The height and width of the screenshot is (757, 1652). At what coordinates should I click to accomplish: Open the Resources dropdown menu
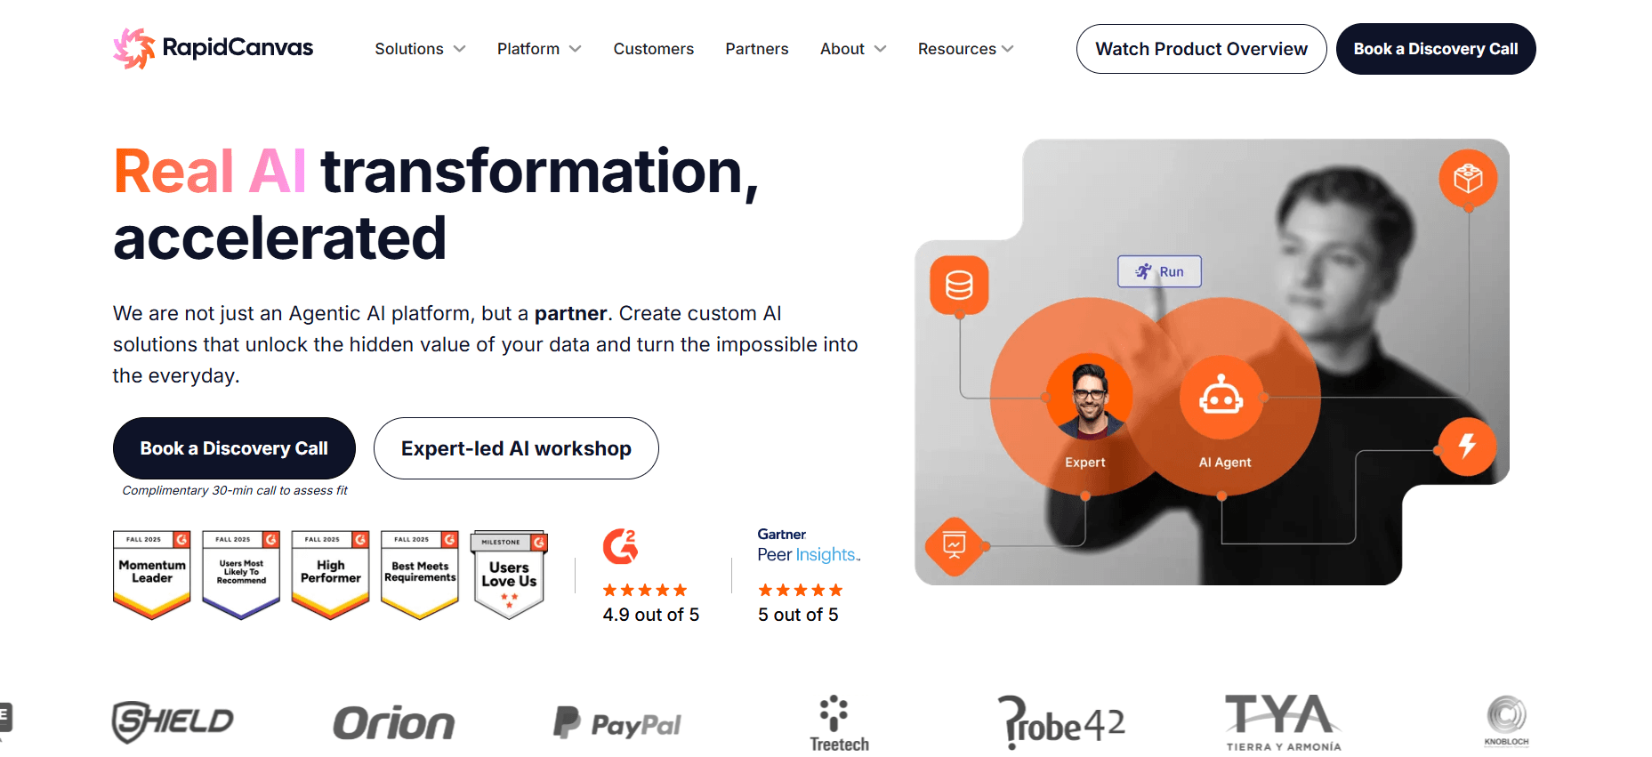coord(966,49)
